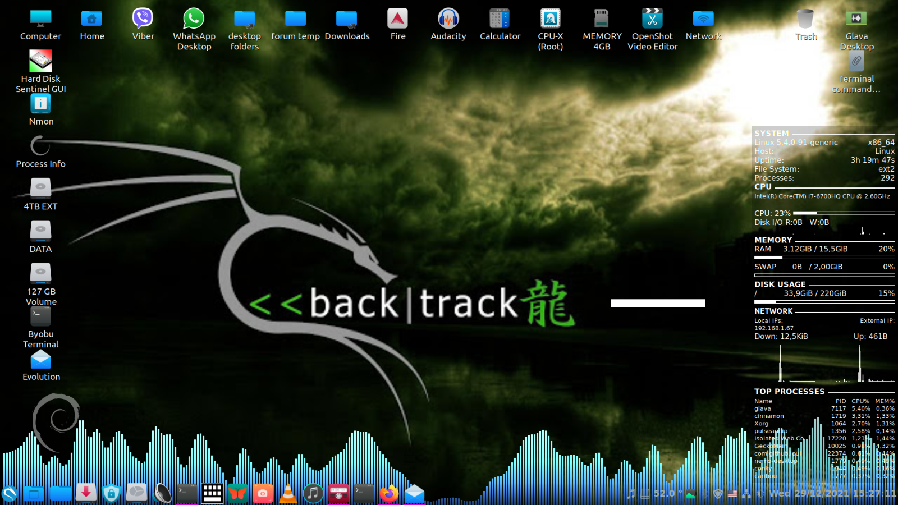Launch the Fire application icon

(x=398, y=25)
